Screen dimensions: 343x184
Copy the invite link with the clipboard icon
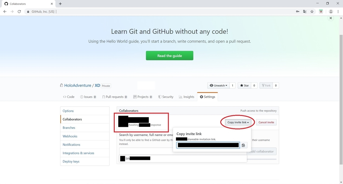(x=243, y=145)
